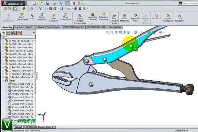Click Show Hidden Components

click(x=80, y=19)
